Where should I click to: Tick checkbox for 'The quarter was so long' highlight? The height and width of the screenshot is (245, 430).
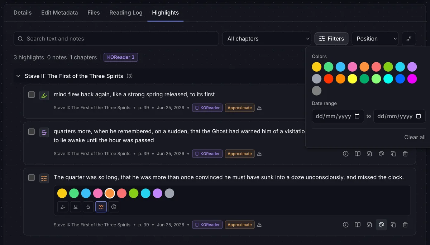32,177
